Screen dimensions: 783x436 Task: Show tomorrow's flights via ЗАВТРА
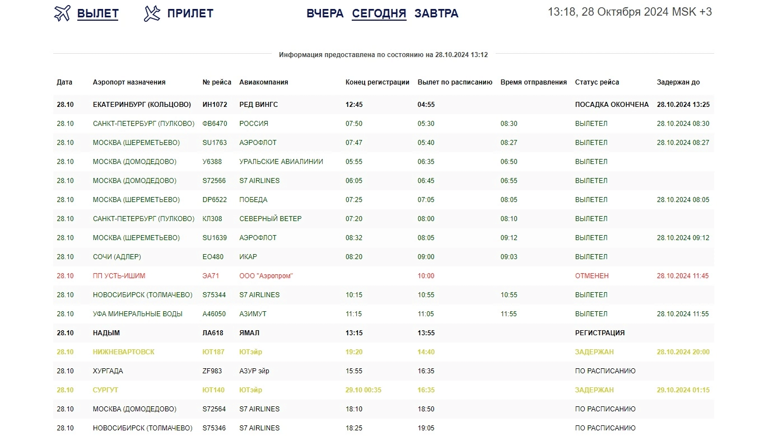pyautogui.click(x=436, y=13)
